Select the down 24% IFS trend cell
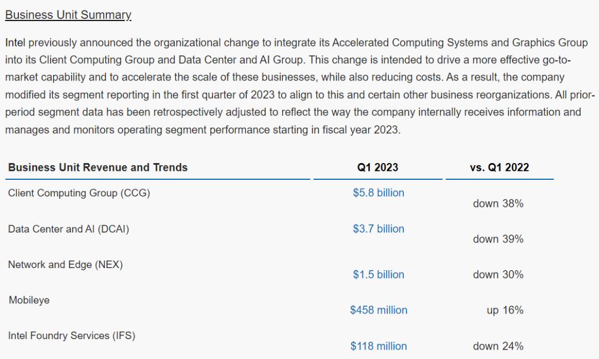 click(498, 346)
